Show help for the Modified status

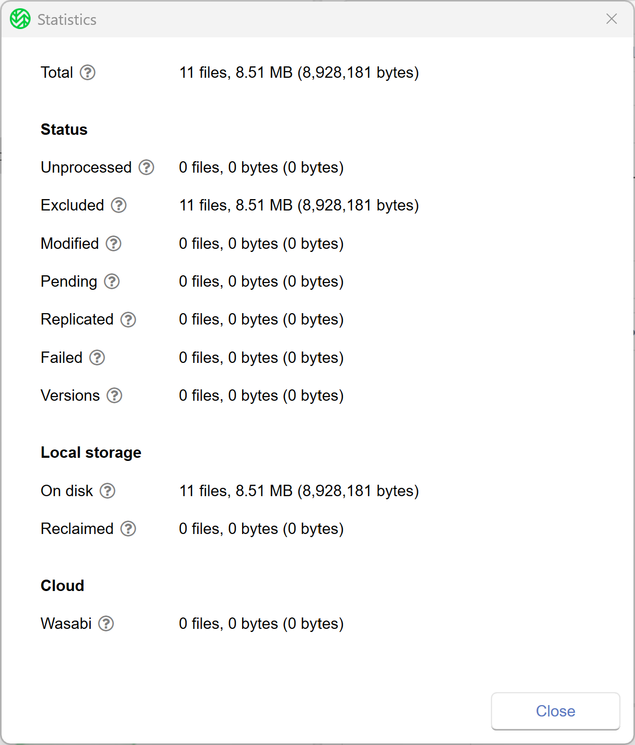(x=114, y=244)
